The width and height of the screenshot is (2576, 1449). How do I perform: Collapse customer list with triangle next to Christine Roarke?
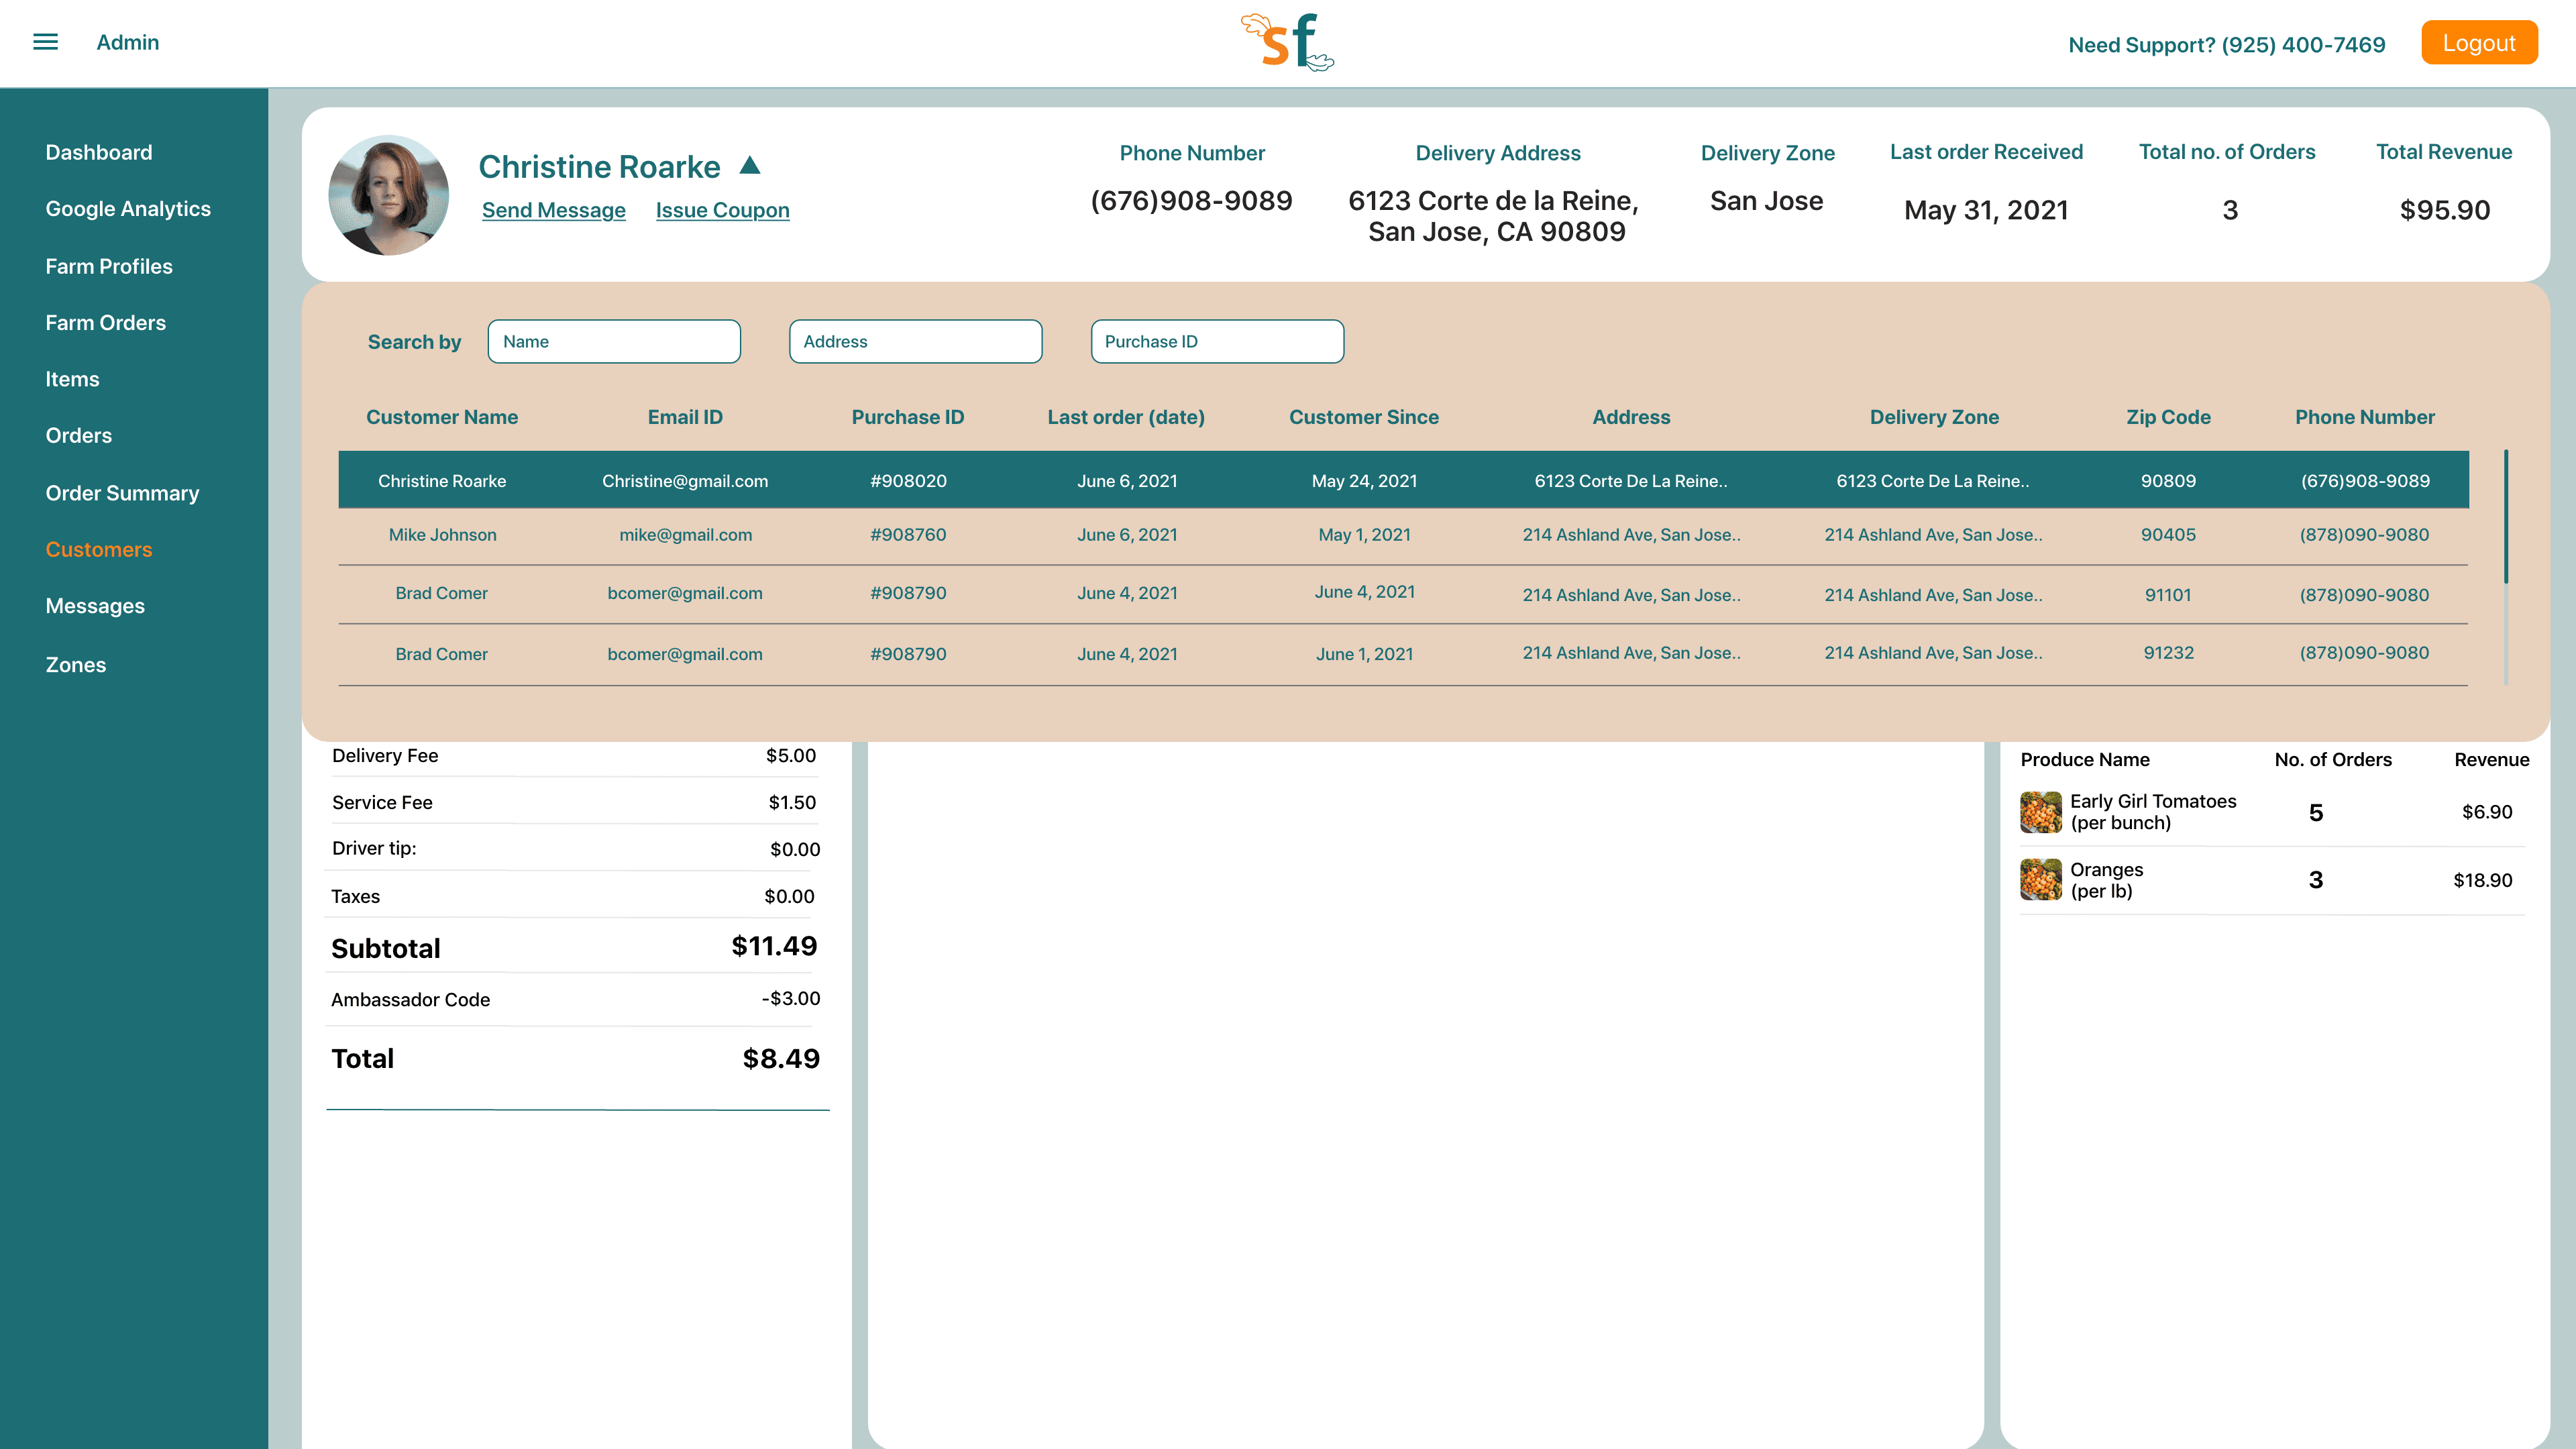pyautogui.click(x=750, y=165)
